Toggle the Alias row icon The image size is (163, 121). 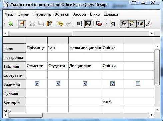pos(140,24)
